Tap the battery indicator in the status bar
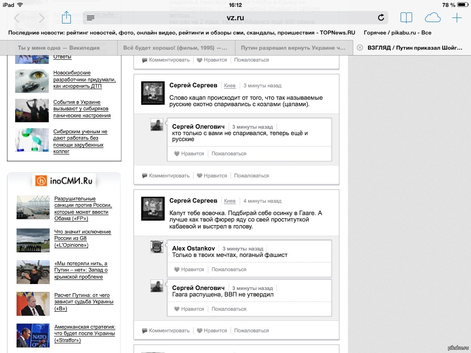 pos(463,5)
